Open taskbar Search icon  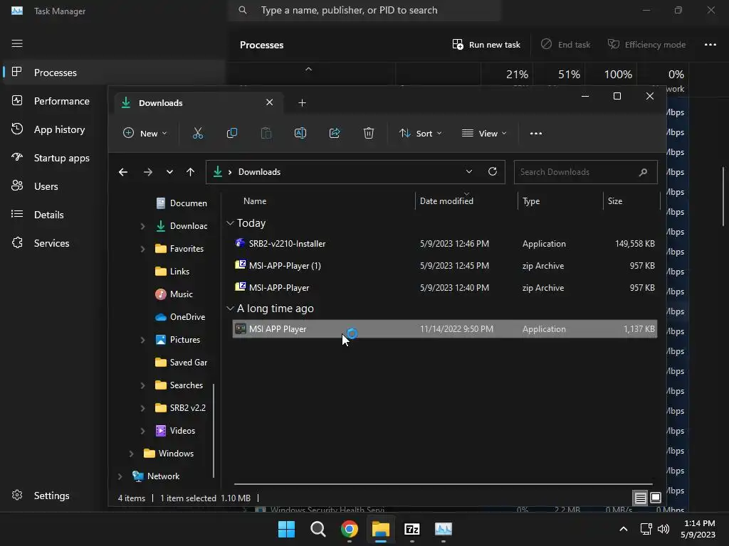[318, 529]
